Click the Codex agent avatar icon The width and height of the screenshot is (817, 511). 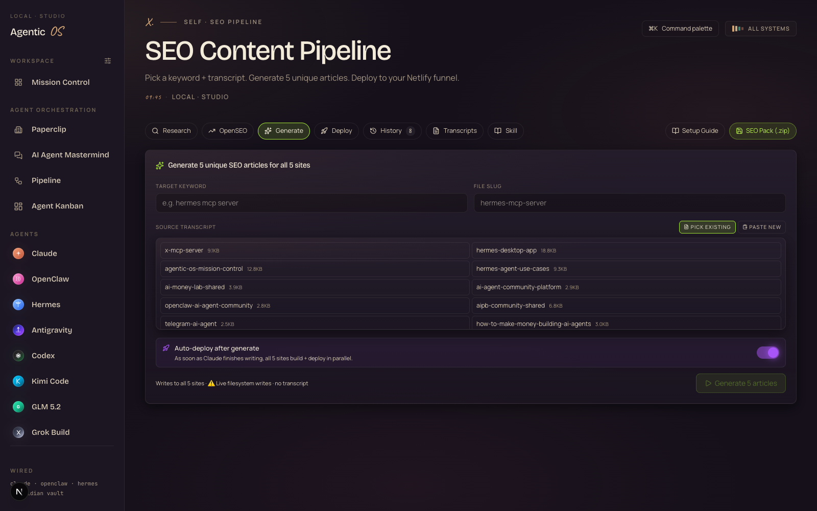pyautogui.click(x=18, y=356)
